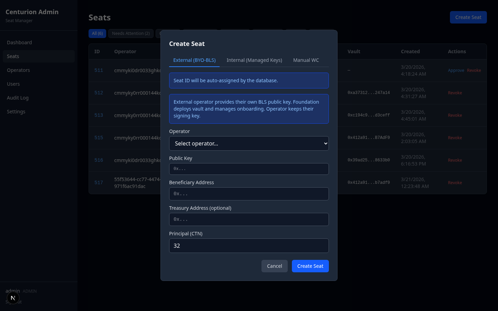This screenshot has width=498, height=311.
Task: Select the Needs Attention filter chip
Action: coord(131,33)
